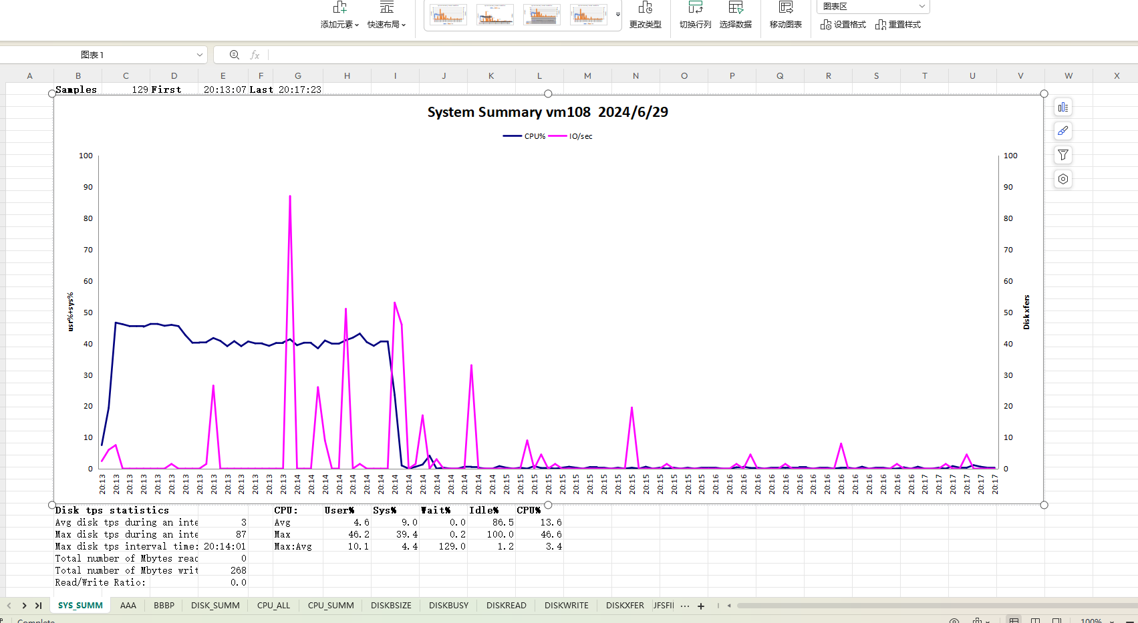Image resolution: width=1138 pixels, height=623 pixels.
Task: Show more sheets with ellipsis button
Action: 685,606
